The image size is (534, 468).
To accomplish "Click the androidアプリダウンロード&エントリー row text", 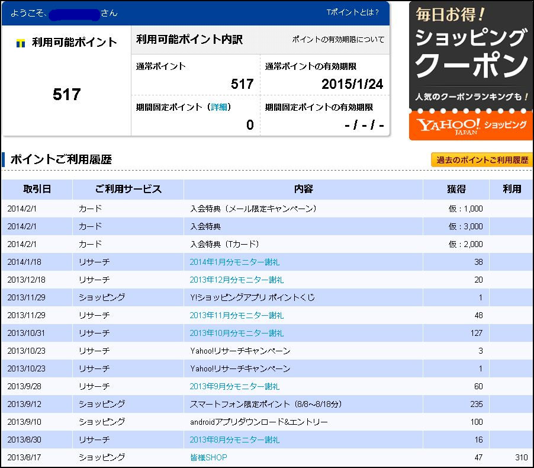I will tap(259, 422).
